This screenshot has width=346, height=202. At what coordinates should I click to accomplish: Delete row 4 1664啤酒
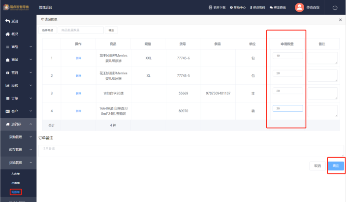[x=78, y=111]
